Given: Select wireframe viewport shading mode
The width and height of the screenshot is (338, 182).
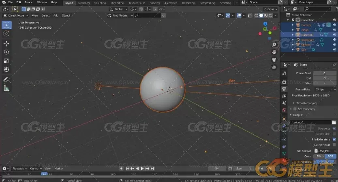Looking at the screenshot, I should 256,15.
